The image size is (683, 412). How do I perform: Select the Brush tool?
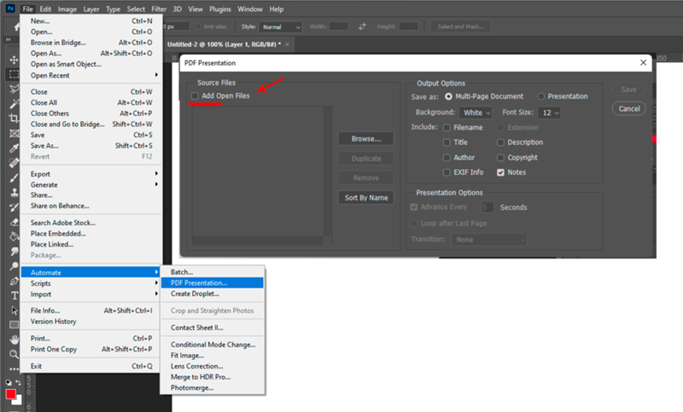click(14, 177)
